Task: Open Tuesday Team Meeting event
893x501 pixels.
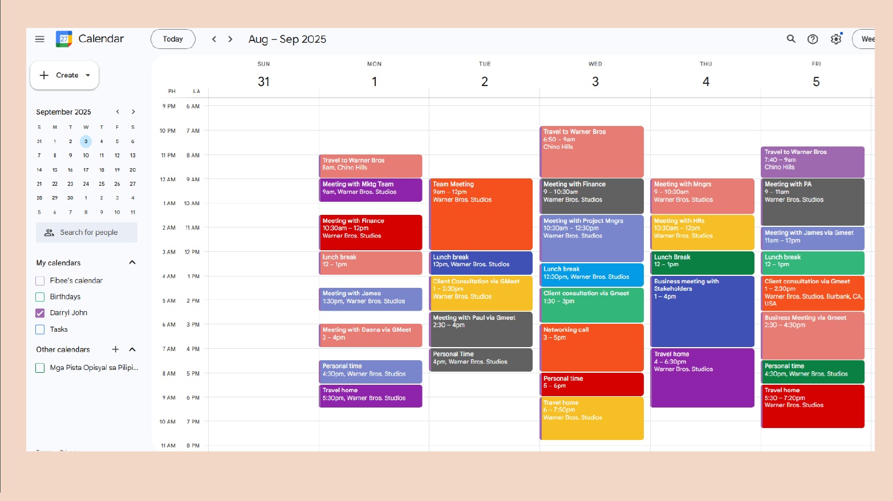Action: (x=481, y=214)
